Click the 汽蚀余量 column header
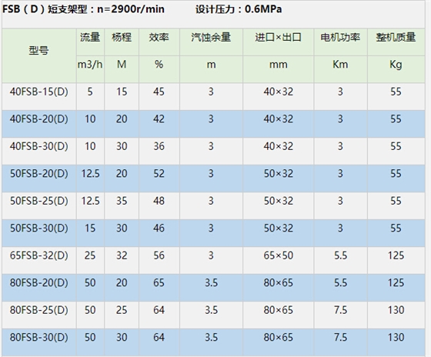431x357 pixels. pos(211,37)
